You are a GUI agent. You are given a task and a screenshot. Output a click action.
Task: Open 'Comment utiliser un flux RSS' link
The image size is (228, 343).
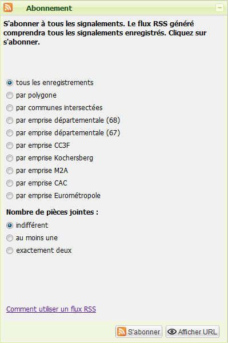coord(51,309)
